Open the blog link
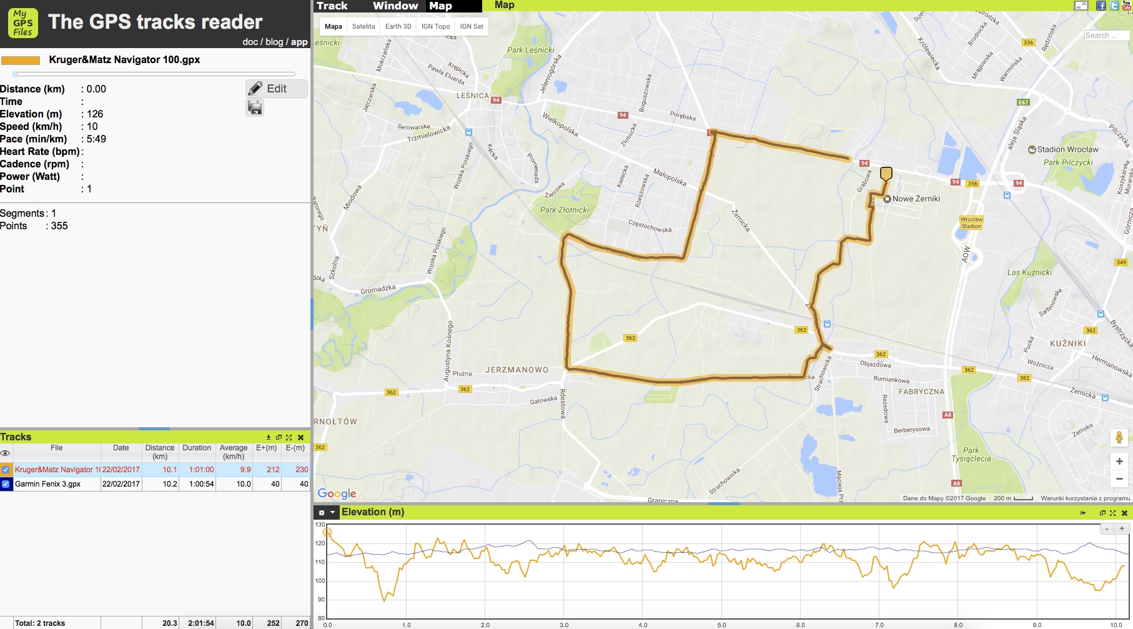1133x629 pixels. [274, 42]
